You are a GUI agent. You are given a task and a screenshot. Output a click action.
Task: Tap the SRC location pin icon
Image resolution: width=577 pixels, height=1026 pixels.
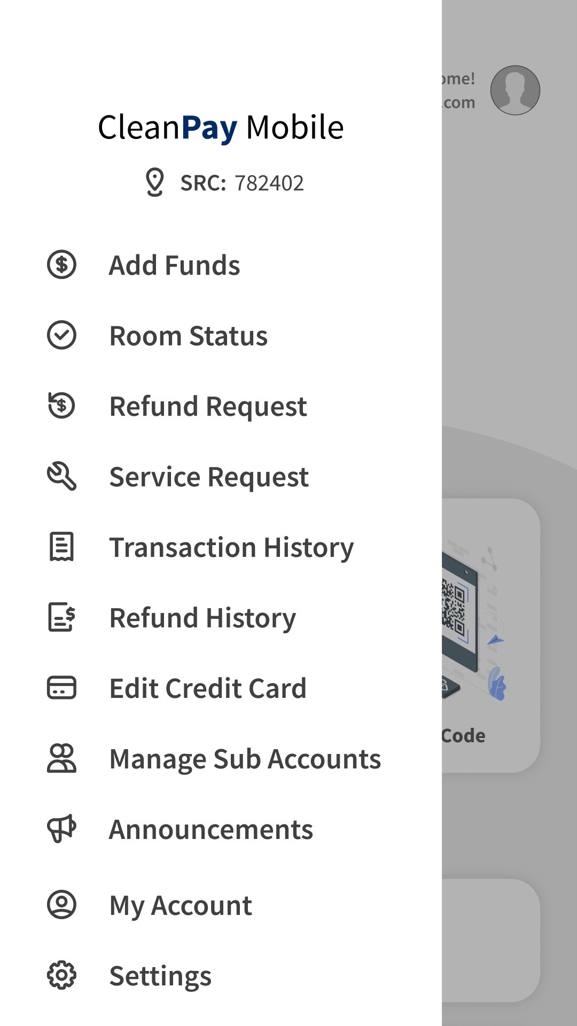pos(155,183)
